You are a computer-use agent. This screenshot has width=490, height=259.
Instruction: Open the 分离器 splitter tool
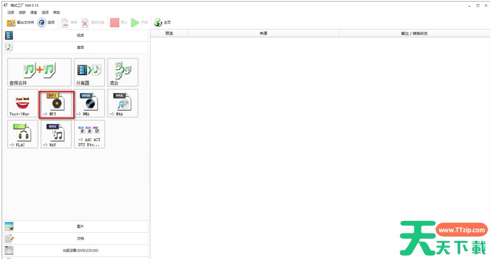(89, 73)
